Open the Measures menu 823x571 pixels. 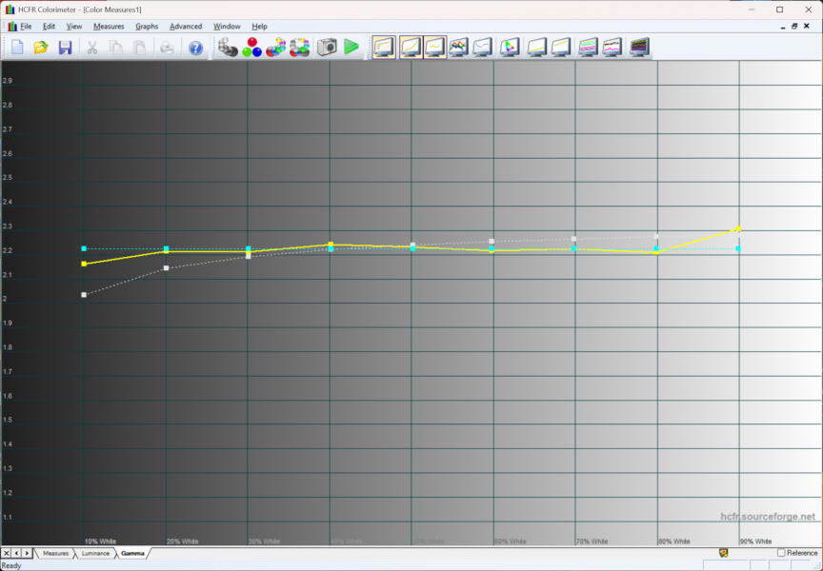tap(109, 27)
